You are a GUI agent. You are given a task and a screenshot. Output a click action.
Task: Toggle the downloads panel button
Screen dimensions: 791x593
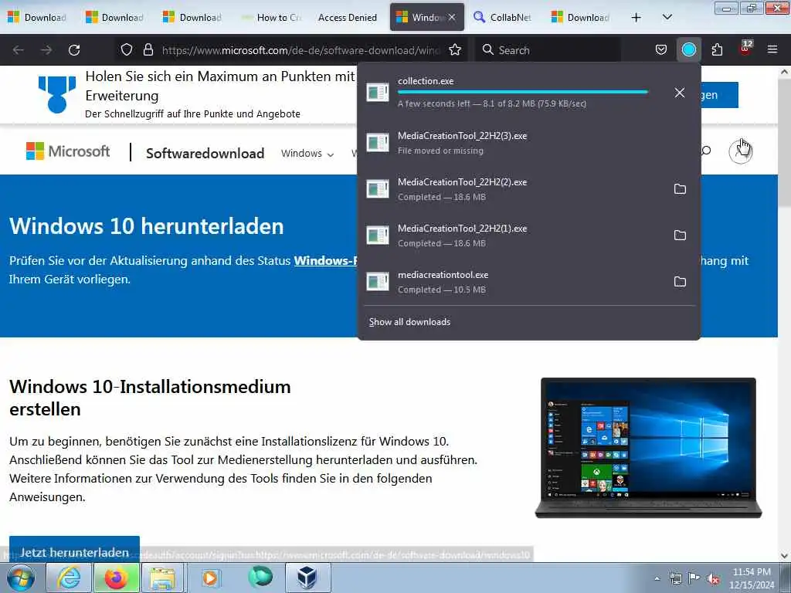pyautogui.click(x=688, y=50)
